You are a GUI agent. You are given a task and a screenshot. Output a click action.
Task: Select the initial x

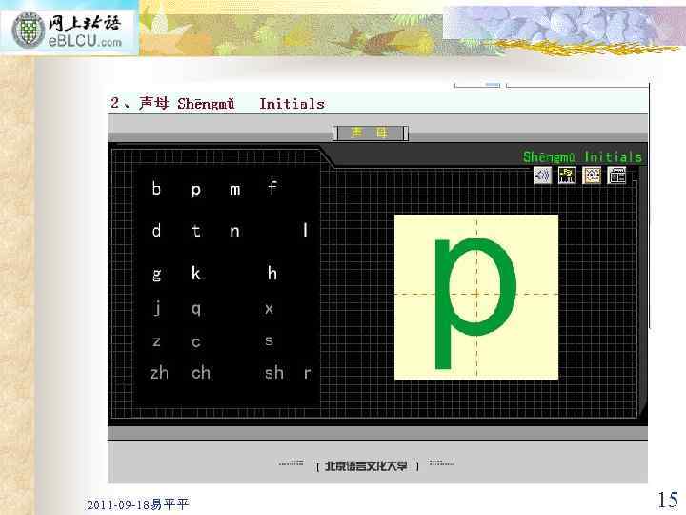coord(269,309)
